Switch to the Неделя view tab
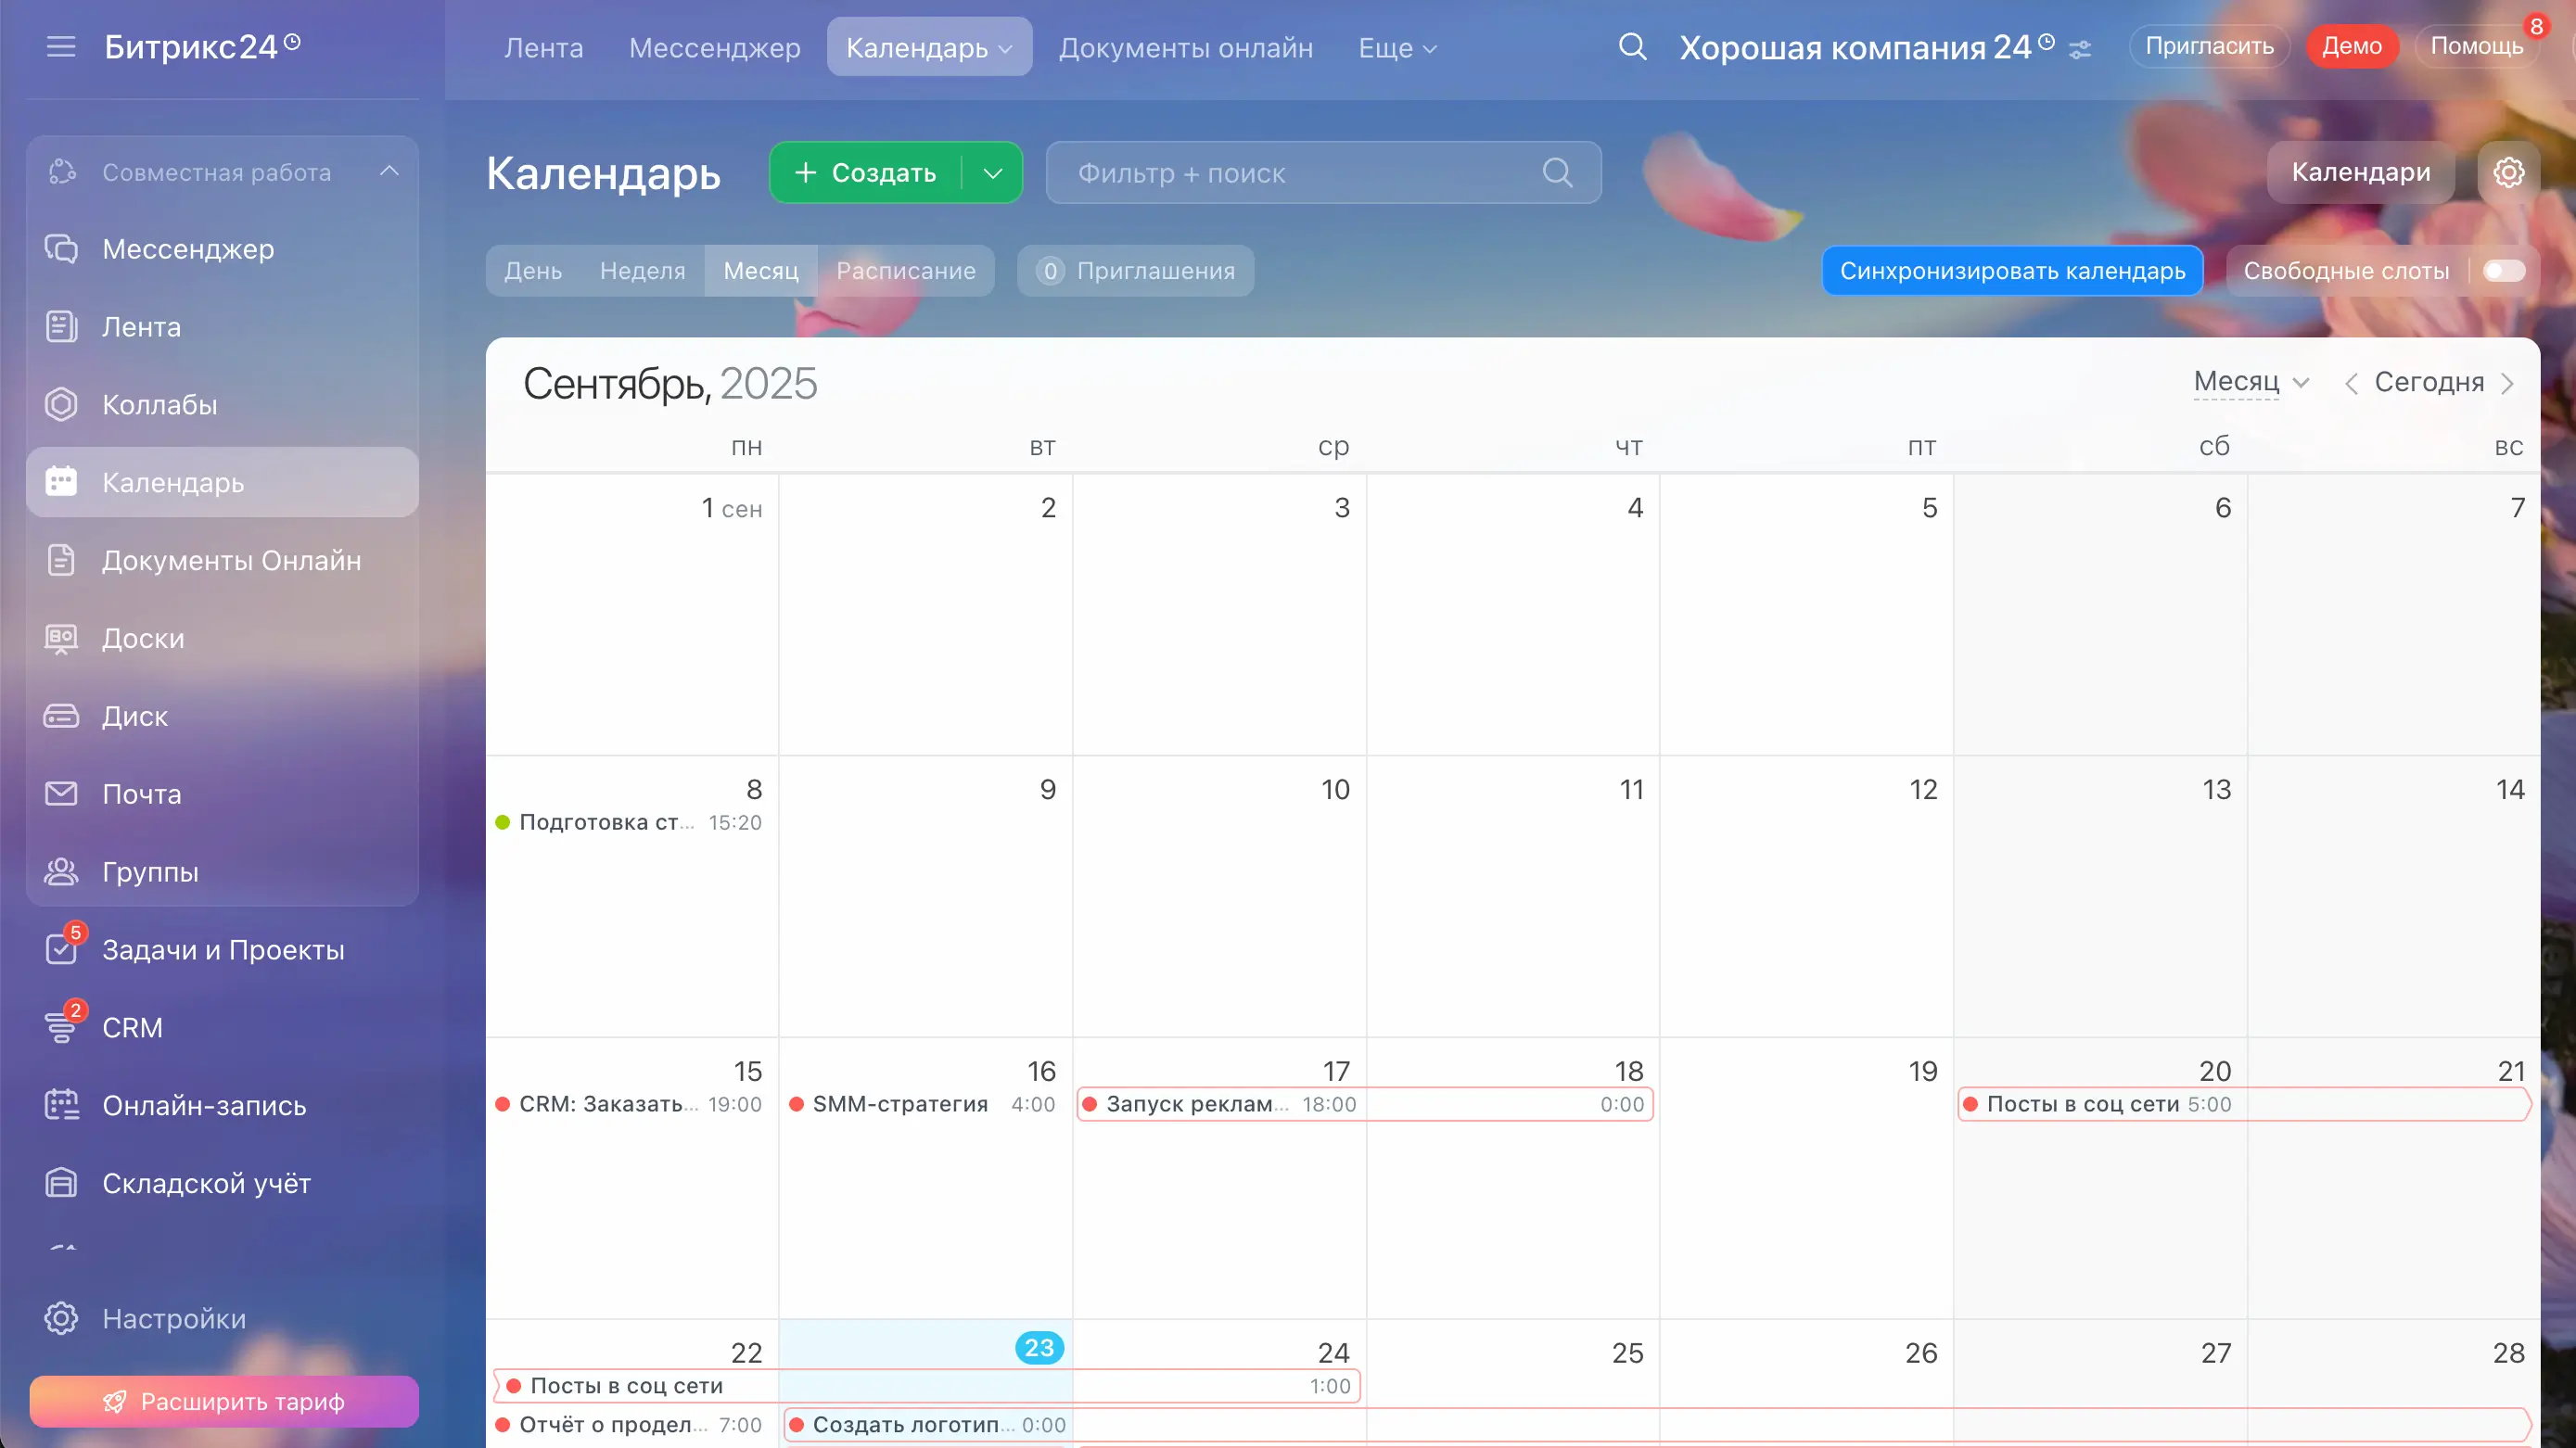The image size is (2576, 1448). tap(642, 271)
